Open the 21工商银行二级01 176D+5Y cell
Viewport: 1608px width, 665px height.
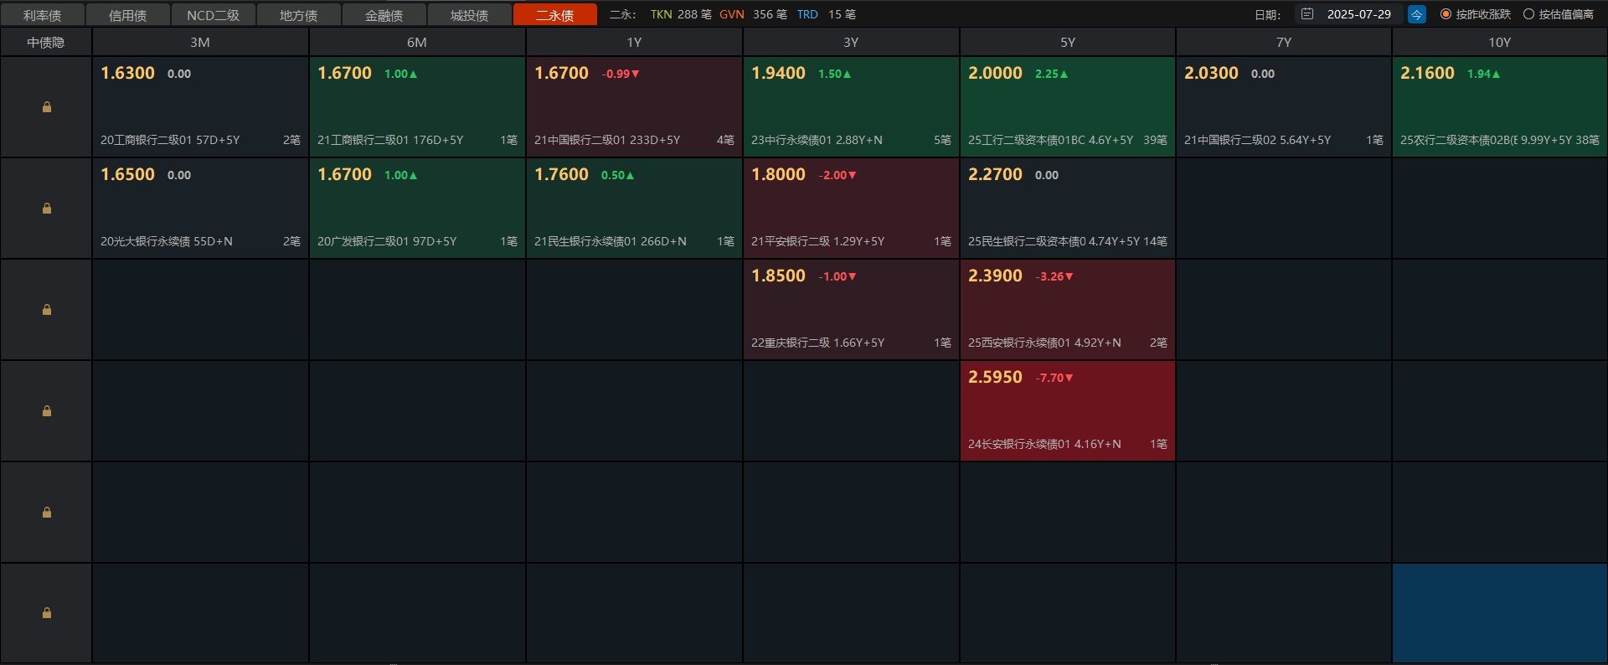[x=417, y=106]
